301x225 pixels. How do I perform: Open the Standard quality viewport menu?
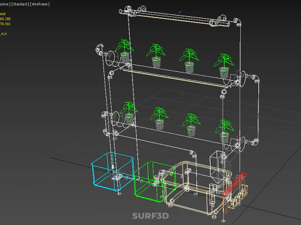coord(20,4)
